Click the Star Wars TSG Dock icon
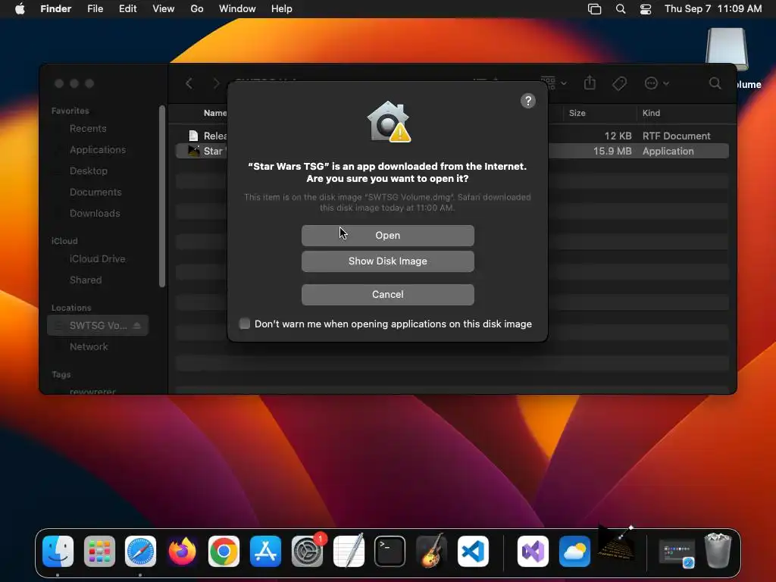This screenshot has width=776, height=582. (x=616, y=544)
